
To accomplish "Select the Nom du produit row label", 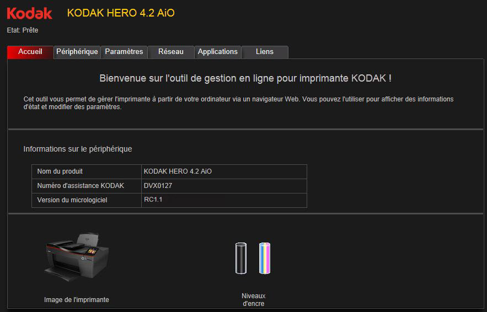I will [x=60, y=171].
